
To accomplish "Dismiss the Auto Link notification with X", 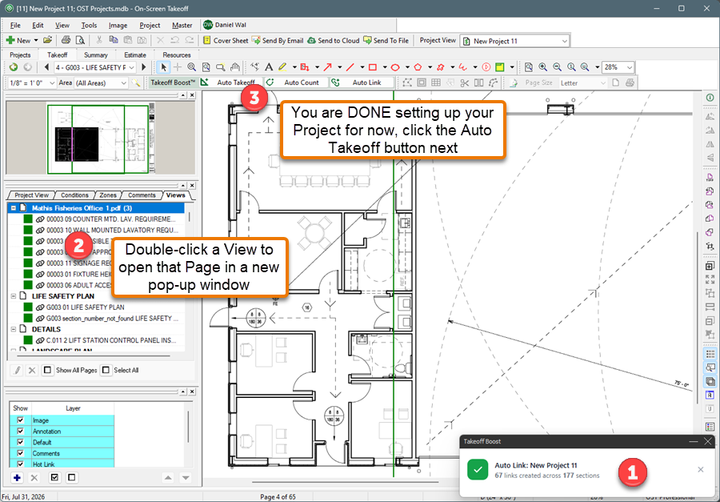I will 700,469.
